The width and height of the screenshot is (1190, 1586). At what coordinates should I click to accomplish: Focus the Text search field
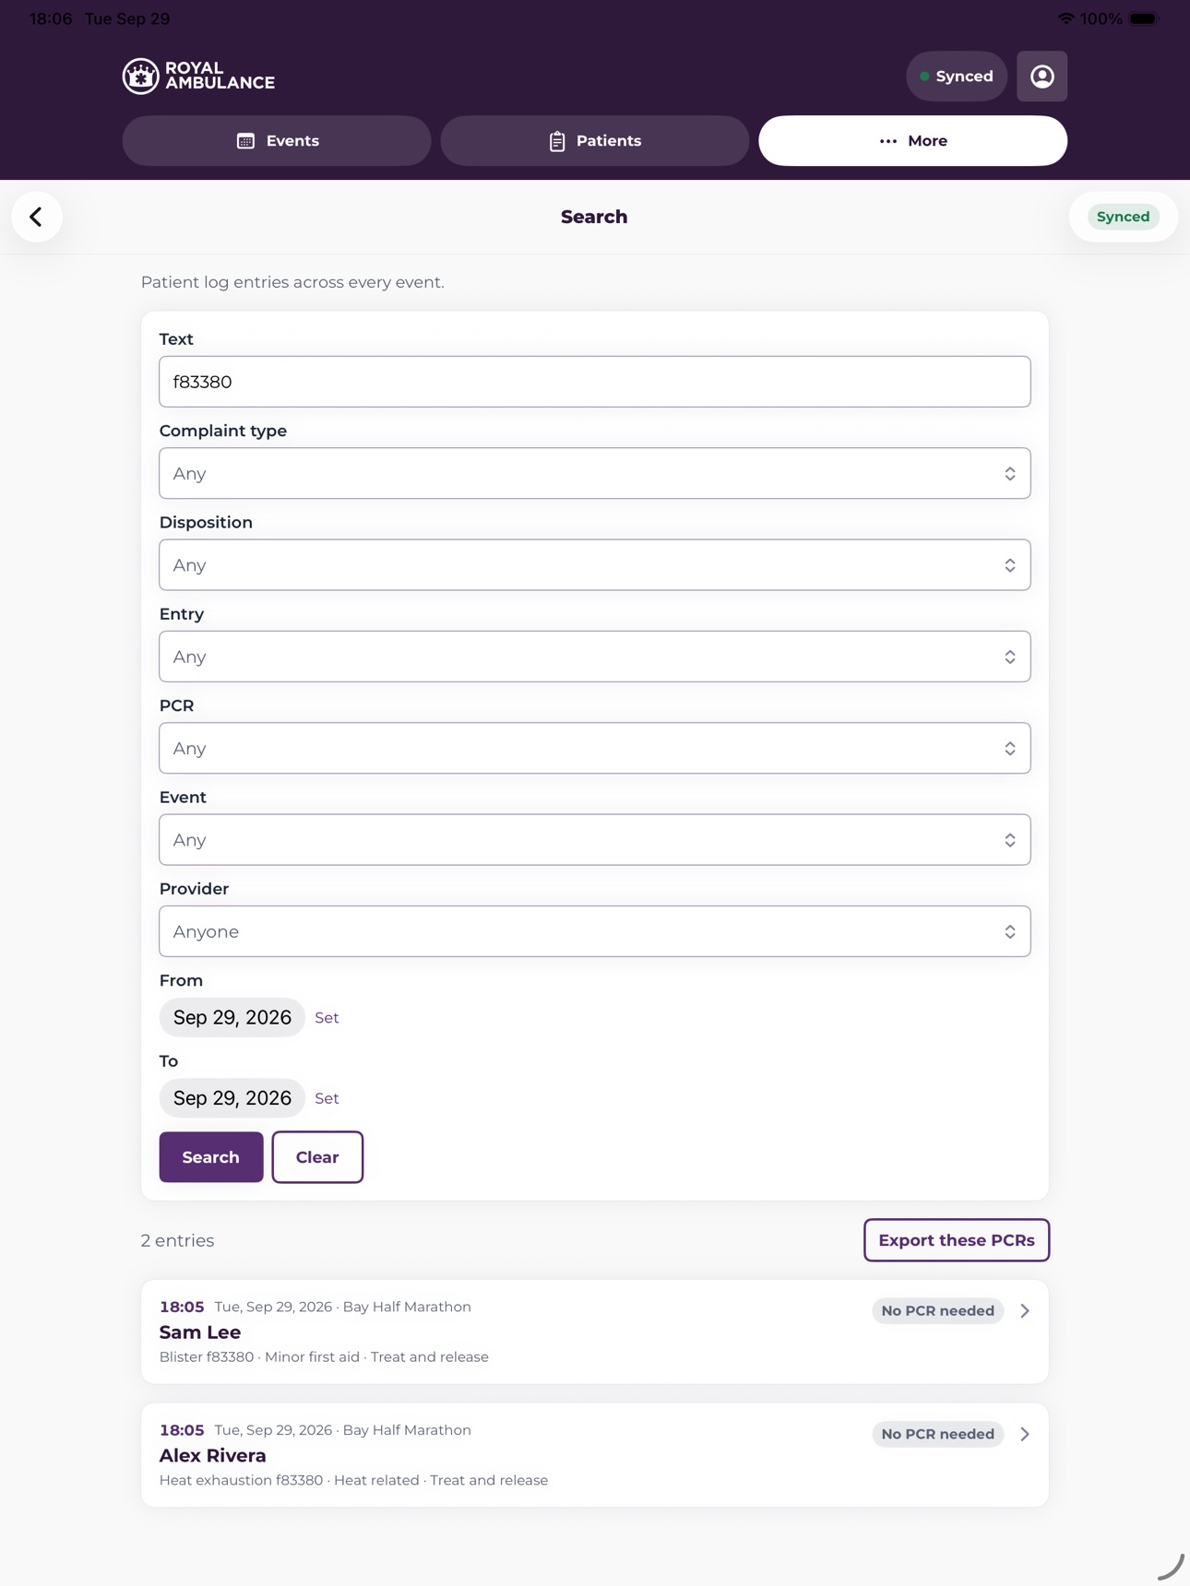[x=595, y=382]
